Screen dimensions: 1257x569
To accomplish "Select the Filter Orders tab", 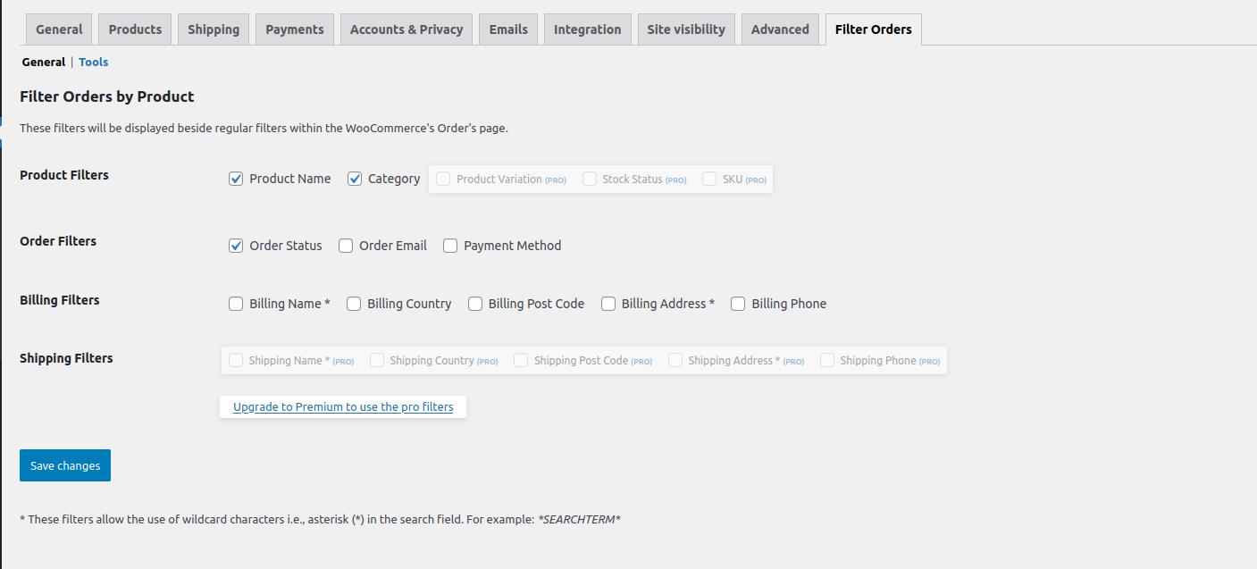I will coord(874,29).
